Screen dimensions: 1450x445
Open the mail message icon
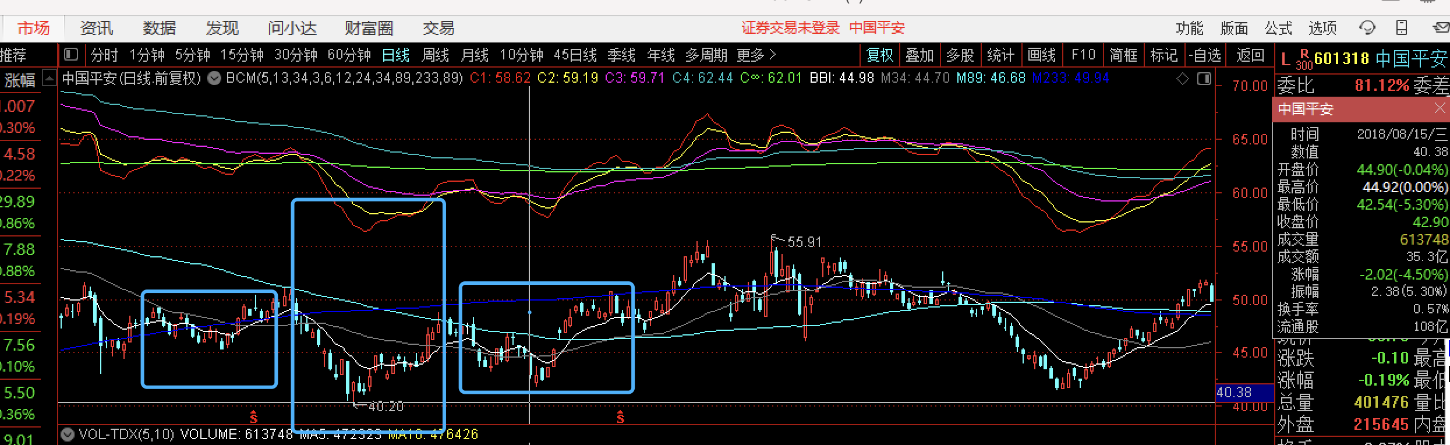point(1440,27)
